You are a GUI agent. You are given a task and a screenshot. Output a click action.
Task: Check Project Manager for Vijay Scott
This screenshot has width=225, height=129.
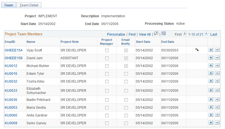(107, 50)
